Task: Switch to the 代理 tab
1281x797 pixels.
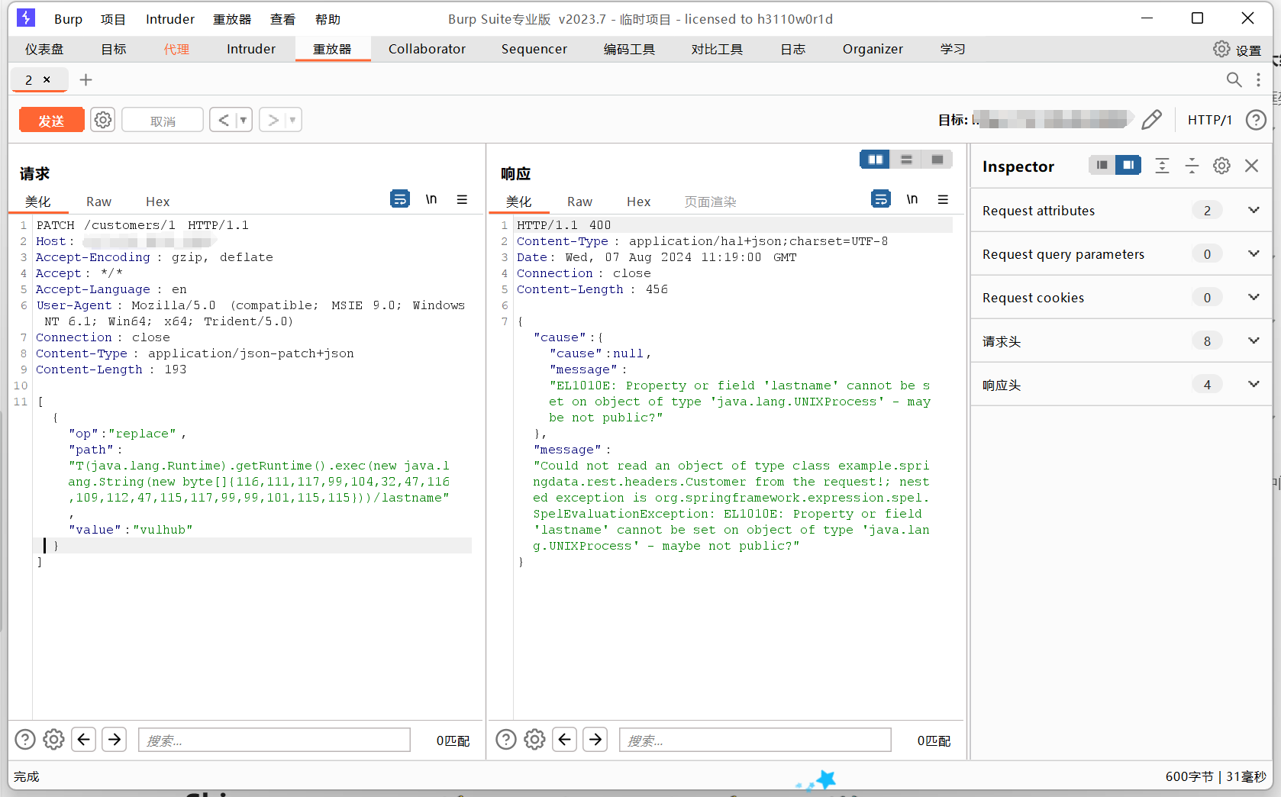Action: 176,49
